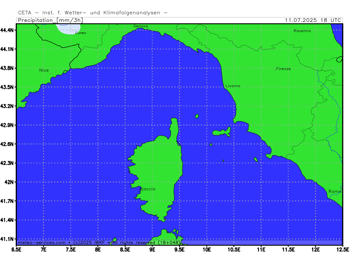Image resolution: width=359 pixels, height=269 pixels.
Task: Click the CETA institute header text
Action: point(93,13)
